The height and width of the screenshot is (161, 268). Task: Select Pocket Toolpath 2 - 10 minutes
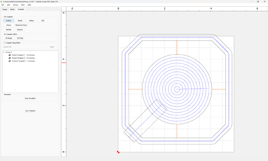23,58
